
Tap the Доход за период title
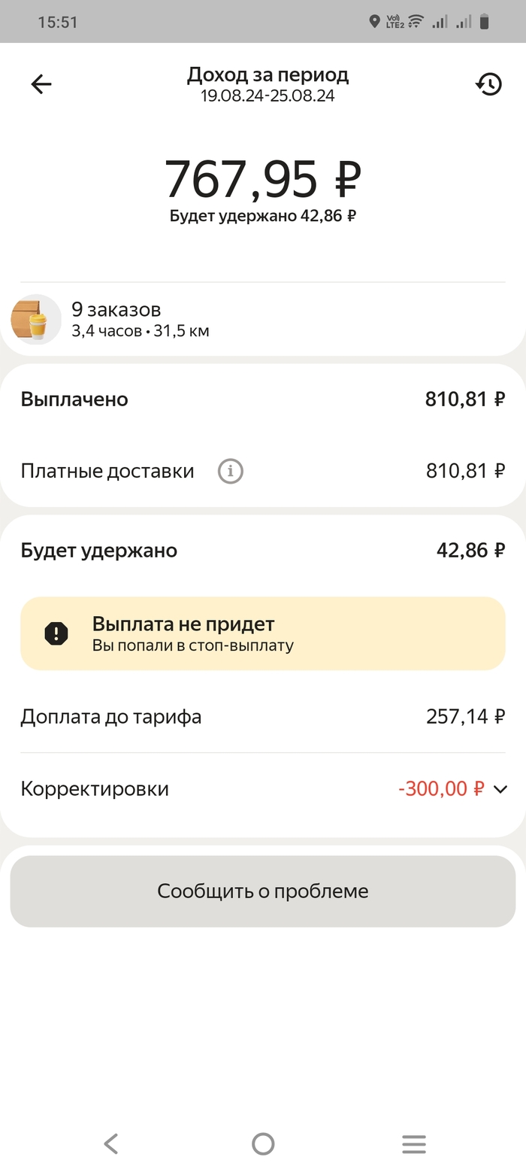pyautogui.click(x=268, y=75)
